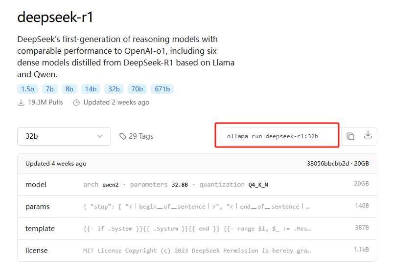The height and width of the screenshot is (275, 393).
Task: Click the 1.1kB size in license row
Action: [x=361, y=250]
